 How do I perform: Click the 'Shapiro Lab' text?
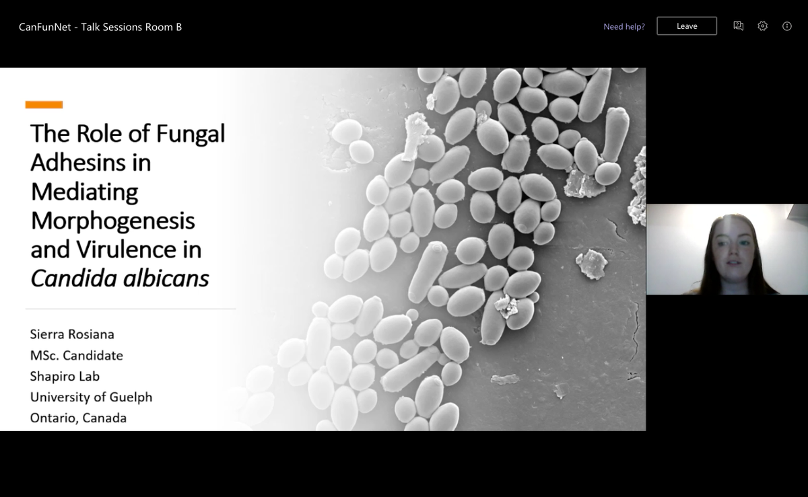tap(65, 376)
